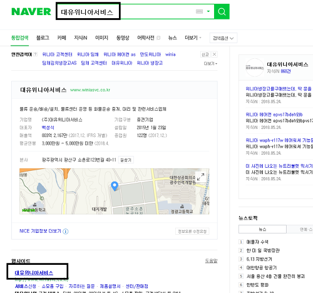The width and height of the screenshot is (313, 293).
Task: Click the 길찾기 button
Action: 126,160
